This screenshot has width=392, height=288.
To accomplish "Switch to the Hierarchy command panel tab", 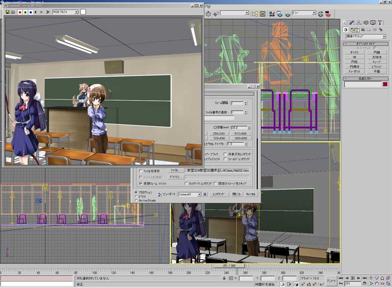I will [359, 23].
